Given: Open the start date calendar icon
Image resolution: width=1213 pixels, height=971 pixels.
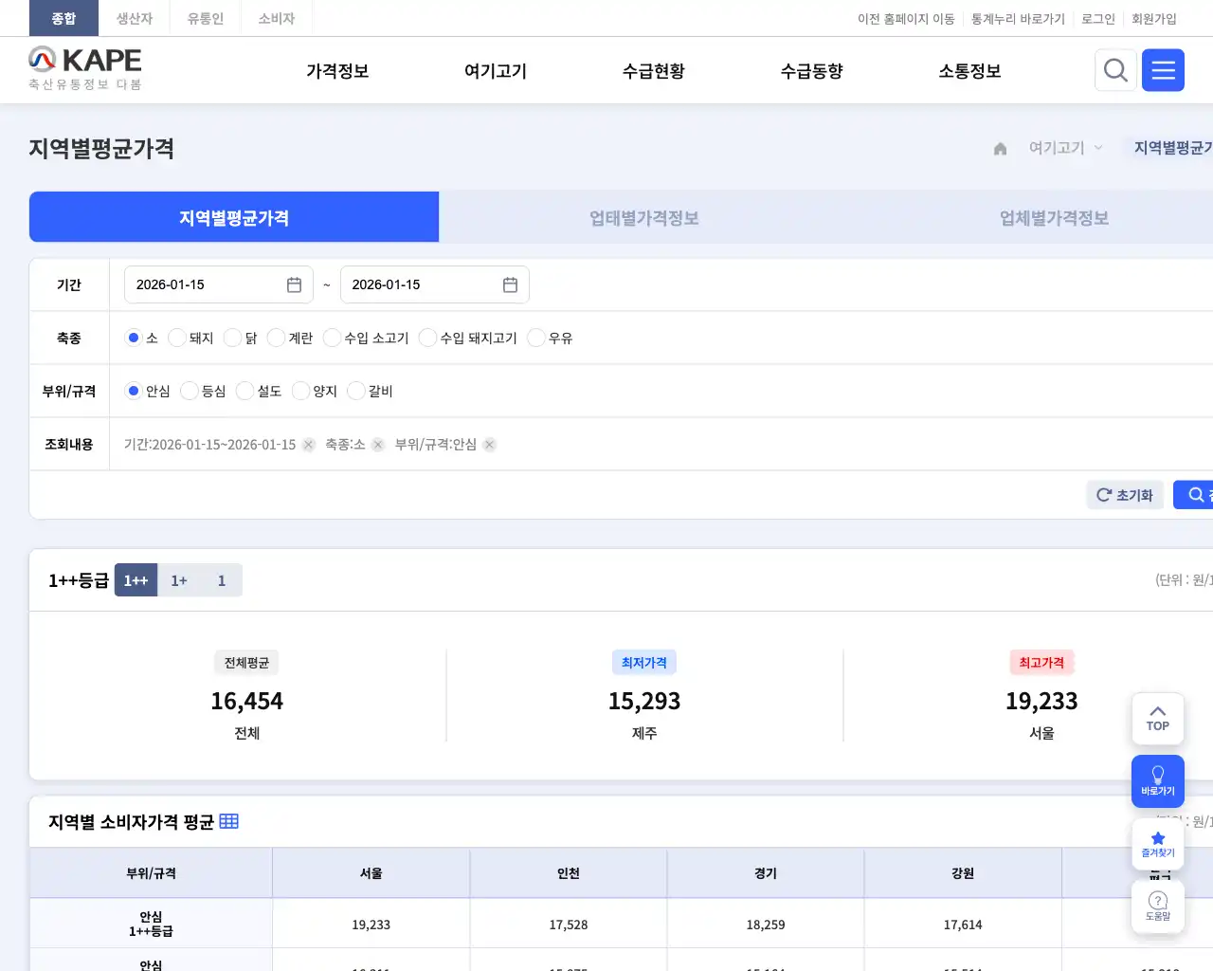Looking at the screenshot, I should coord(294,284).
